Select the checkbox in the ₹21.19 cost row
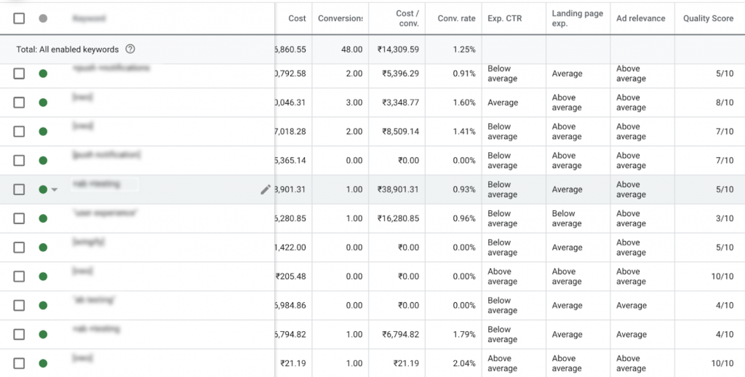 click(19, 364)
